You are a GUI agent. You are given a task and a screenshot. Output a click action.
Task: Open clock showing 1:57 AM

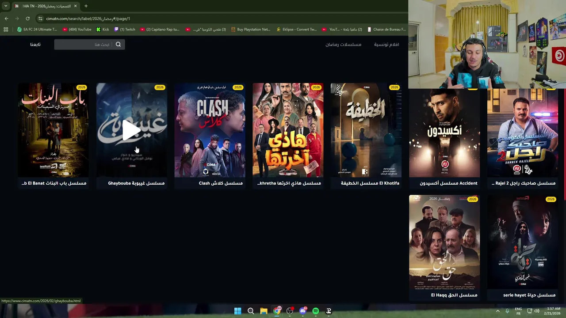coord(553,311)
